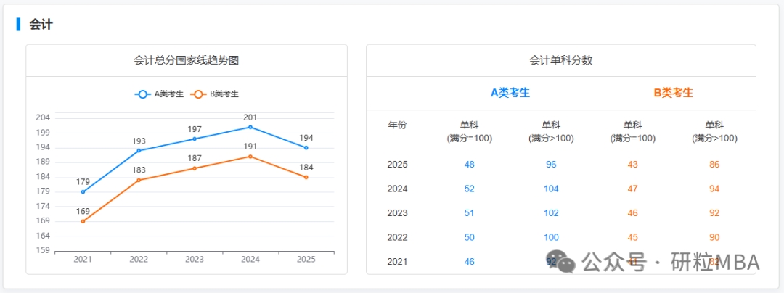Select the 2024 orange data point labeled 191
784x293 pixels.
(250, 156)
